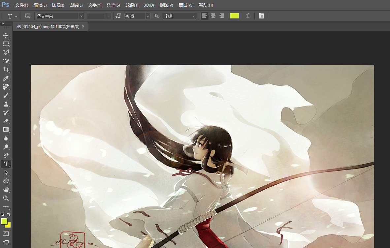This screenshot has width=390, height=248.
Task: Open the foreground color picker
Action: tap(4, 221)
